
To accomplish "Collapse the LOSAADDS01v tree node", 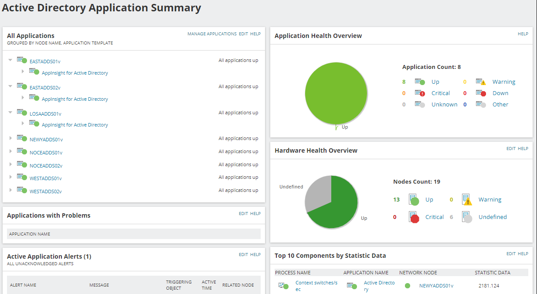I will [10, 113].
